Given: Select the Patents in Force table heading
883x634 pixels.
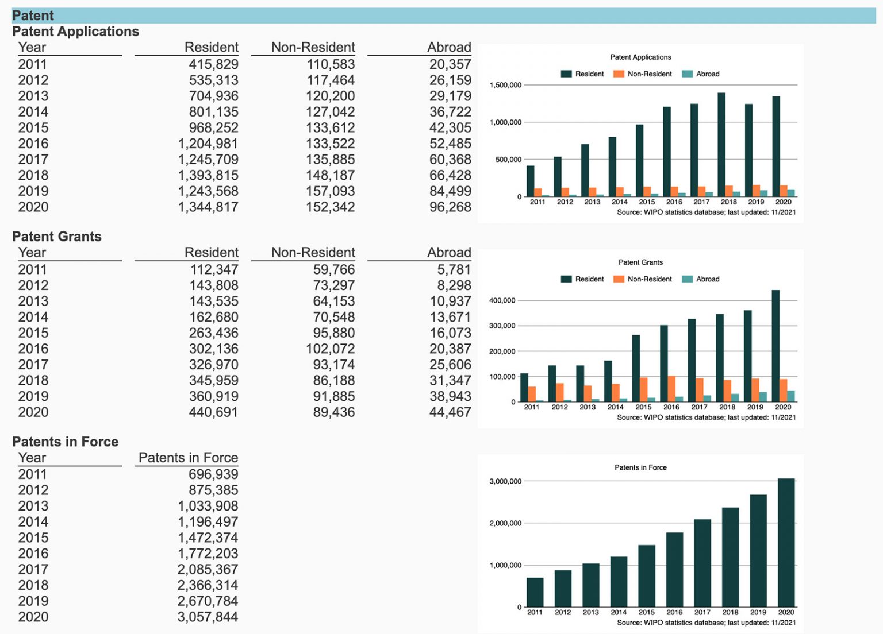Looking at the screenshot, I should (x=65, y=442).
